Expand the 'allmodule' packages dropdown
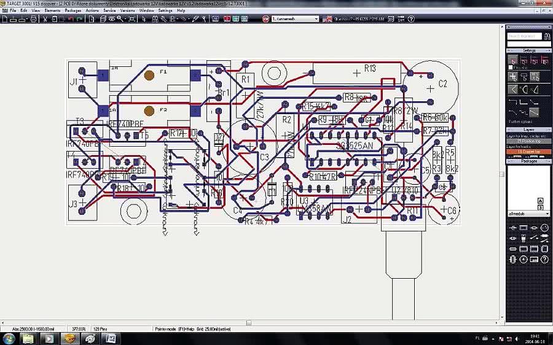This screenshot has height=345, width=553. pos(529,214)
